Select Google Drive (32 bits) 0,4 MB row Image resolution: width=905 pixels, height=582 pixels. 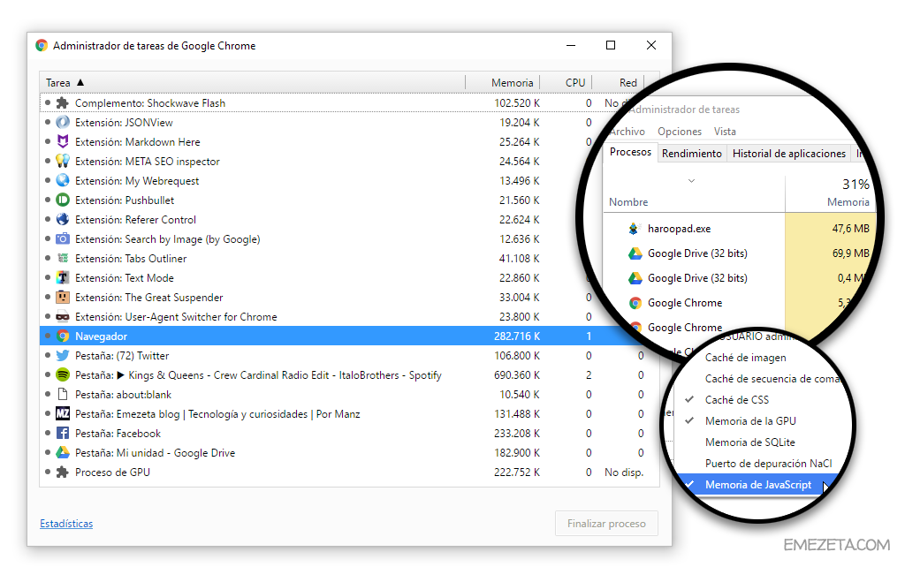[736, 278]
